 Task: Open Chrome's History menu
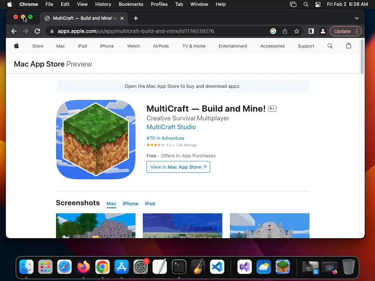[x=103, y=4]
